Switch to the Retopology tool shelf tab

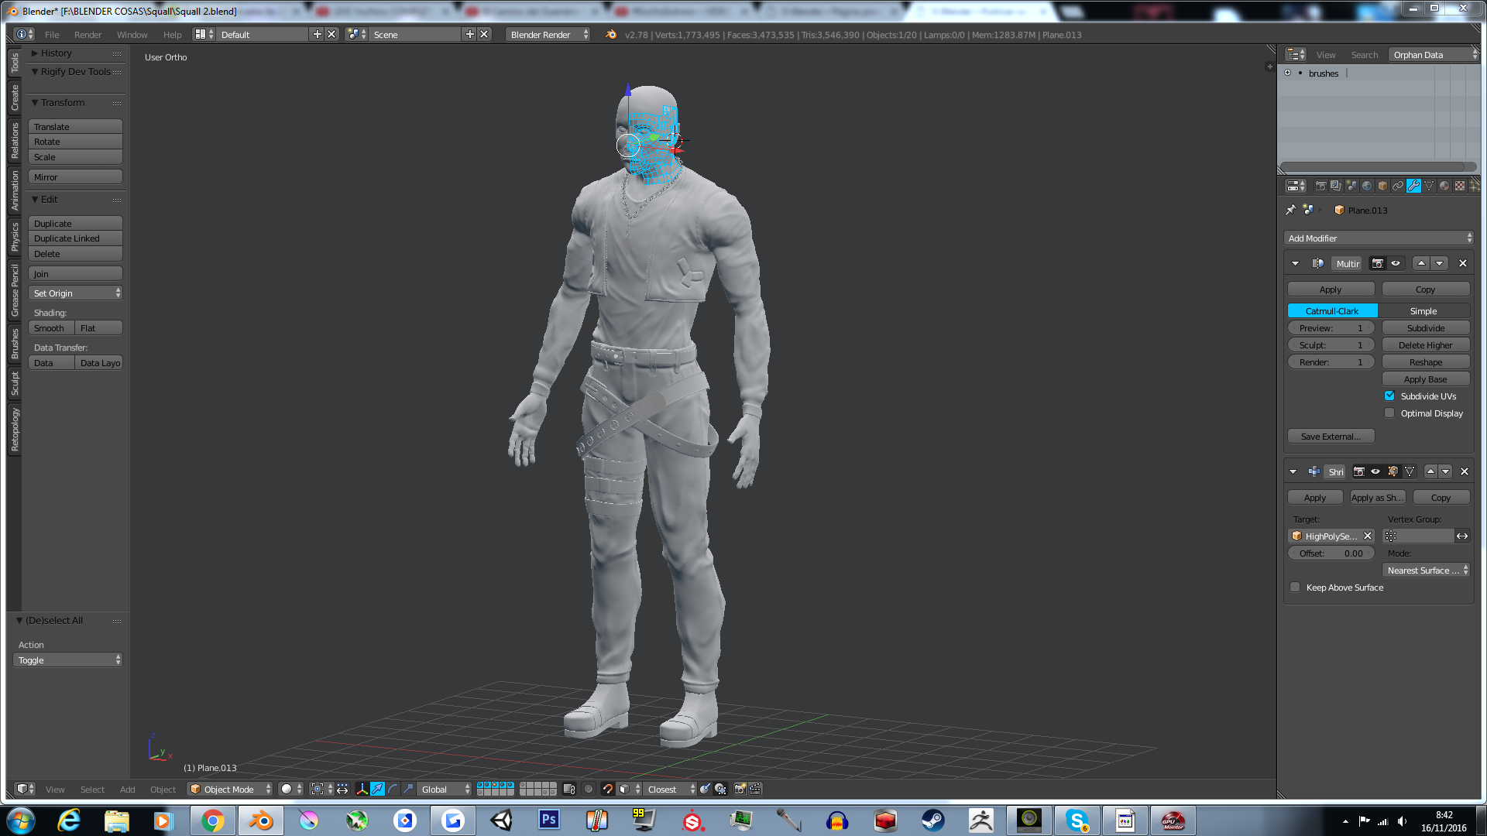[14, 429]
